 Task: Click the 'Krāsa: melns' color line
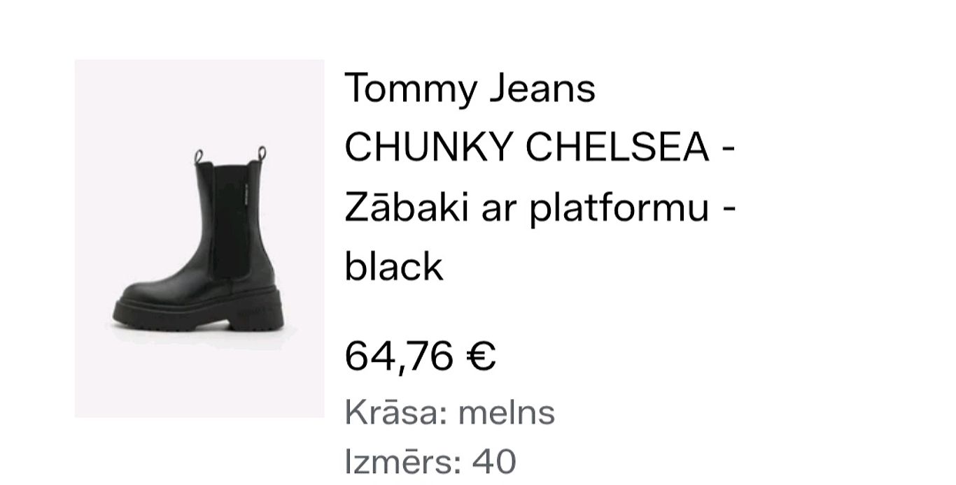pyautogui.click(x=449, y=412)
